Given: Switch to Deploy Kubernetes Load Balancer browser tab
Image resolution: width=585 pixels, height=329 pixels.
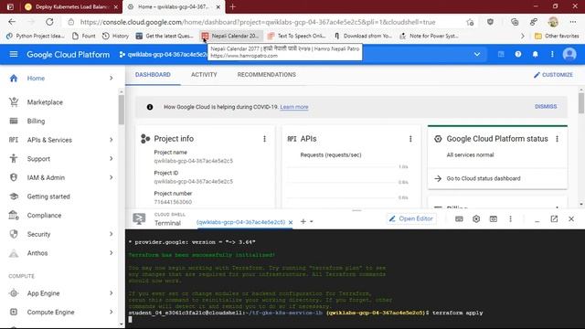Looking at the screenshot, I should coord(71,6).
